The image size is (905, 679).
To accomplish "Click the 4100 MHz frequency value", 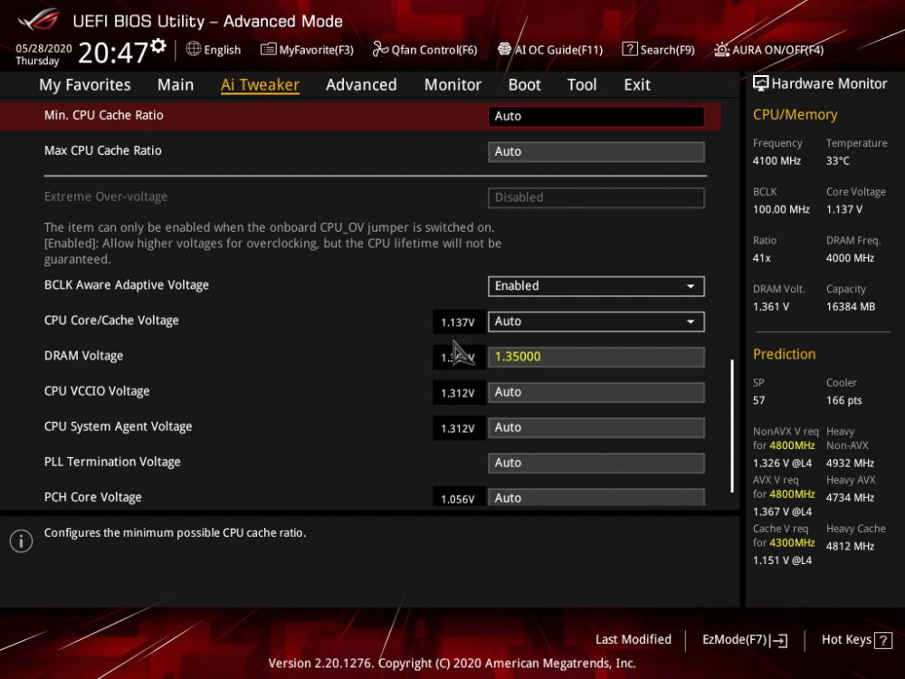I will pyautogui.click(x=776, y=160).
